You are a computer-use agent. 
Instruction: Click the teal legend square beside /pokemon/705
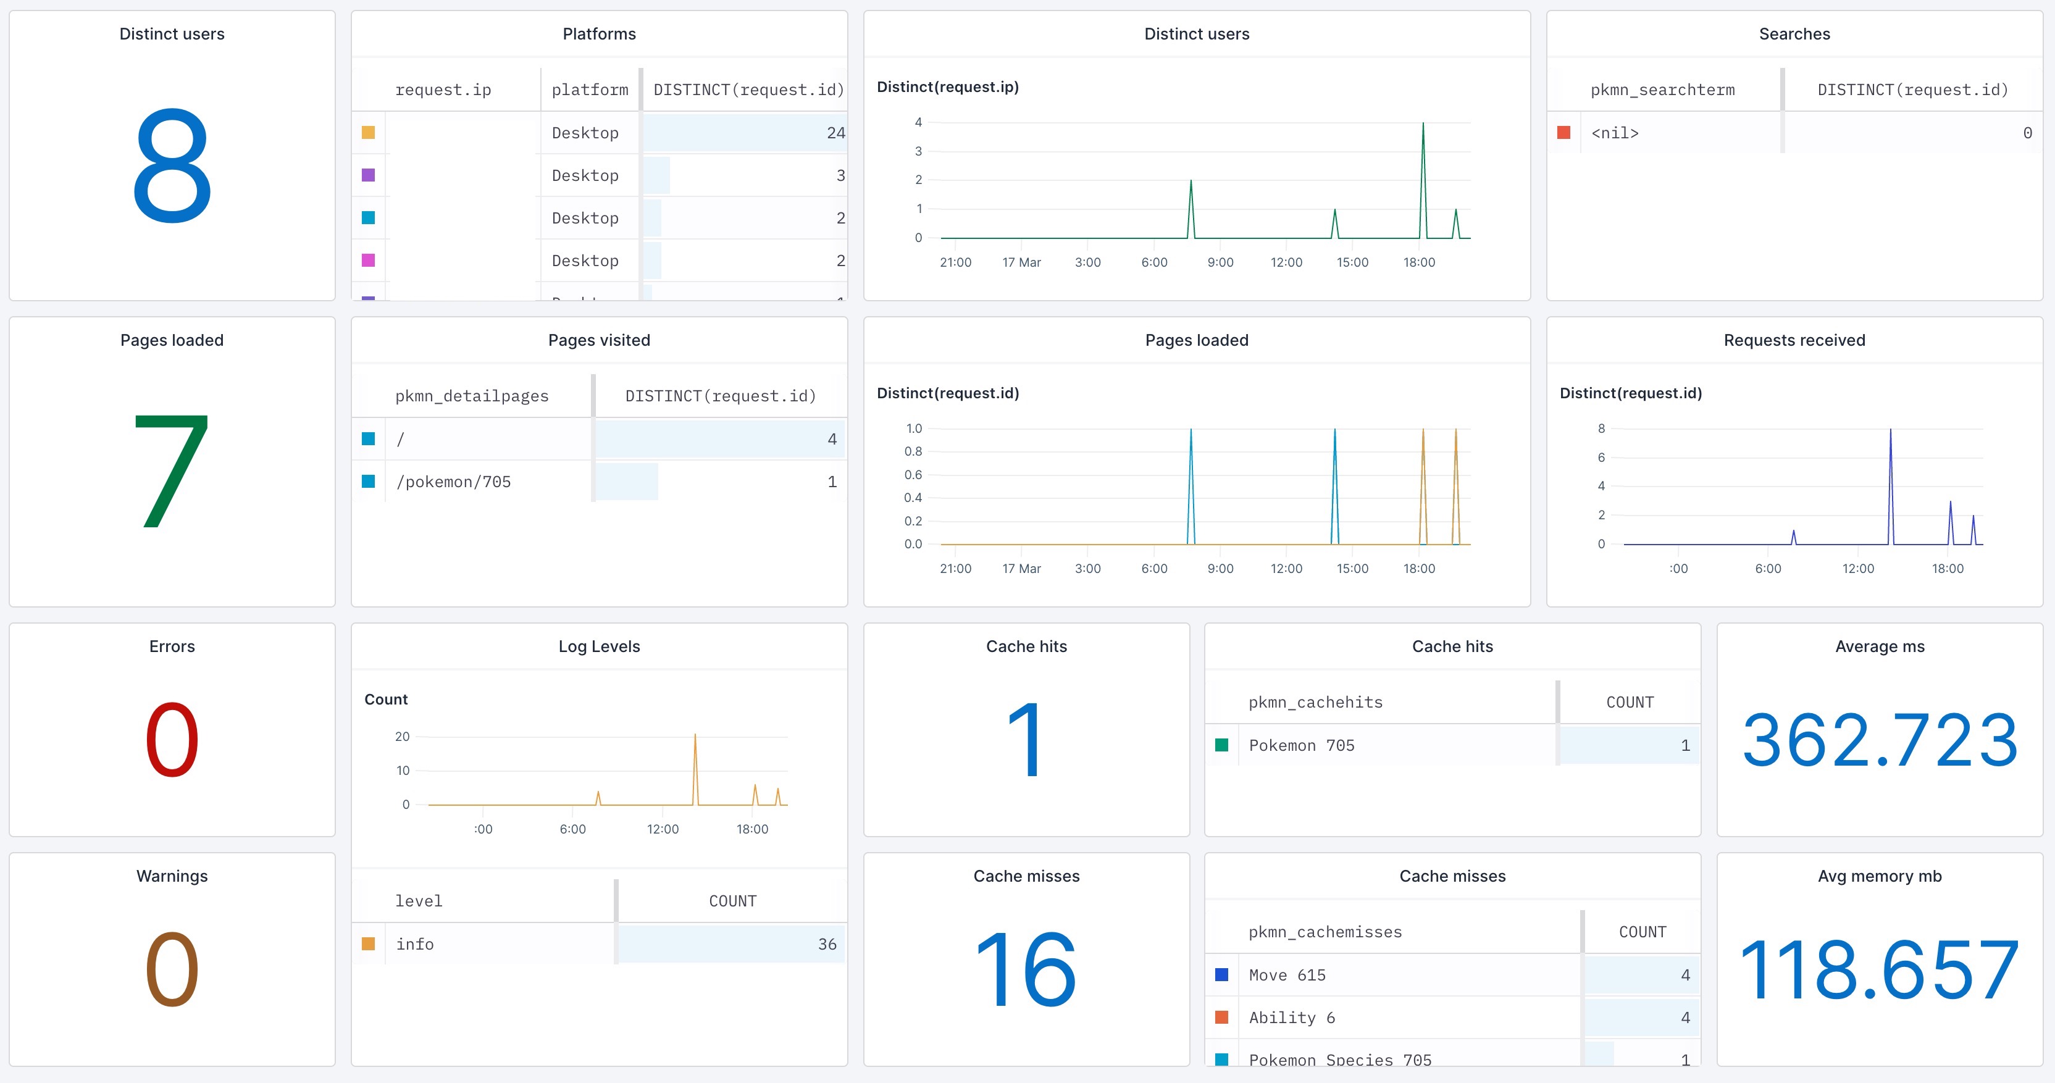[368, 481]
